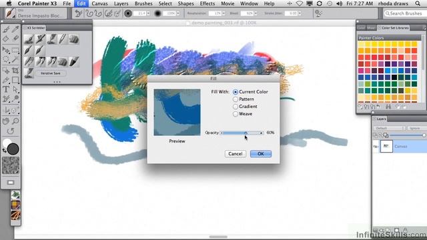Viewport: 427px width, 240px height.
Task: Select the Kaleidoscope tool
Action: [x=15, y=110]
